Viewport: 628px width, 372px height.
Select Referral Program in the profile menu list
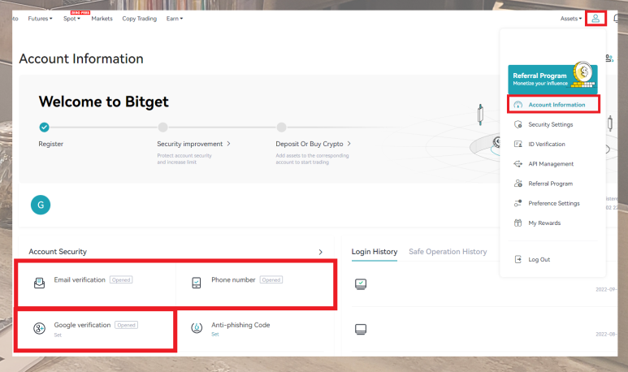click(x=552, y=184)
